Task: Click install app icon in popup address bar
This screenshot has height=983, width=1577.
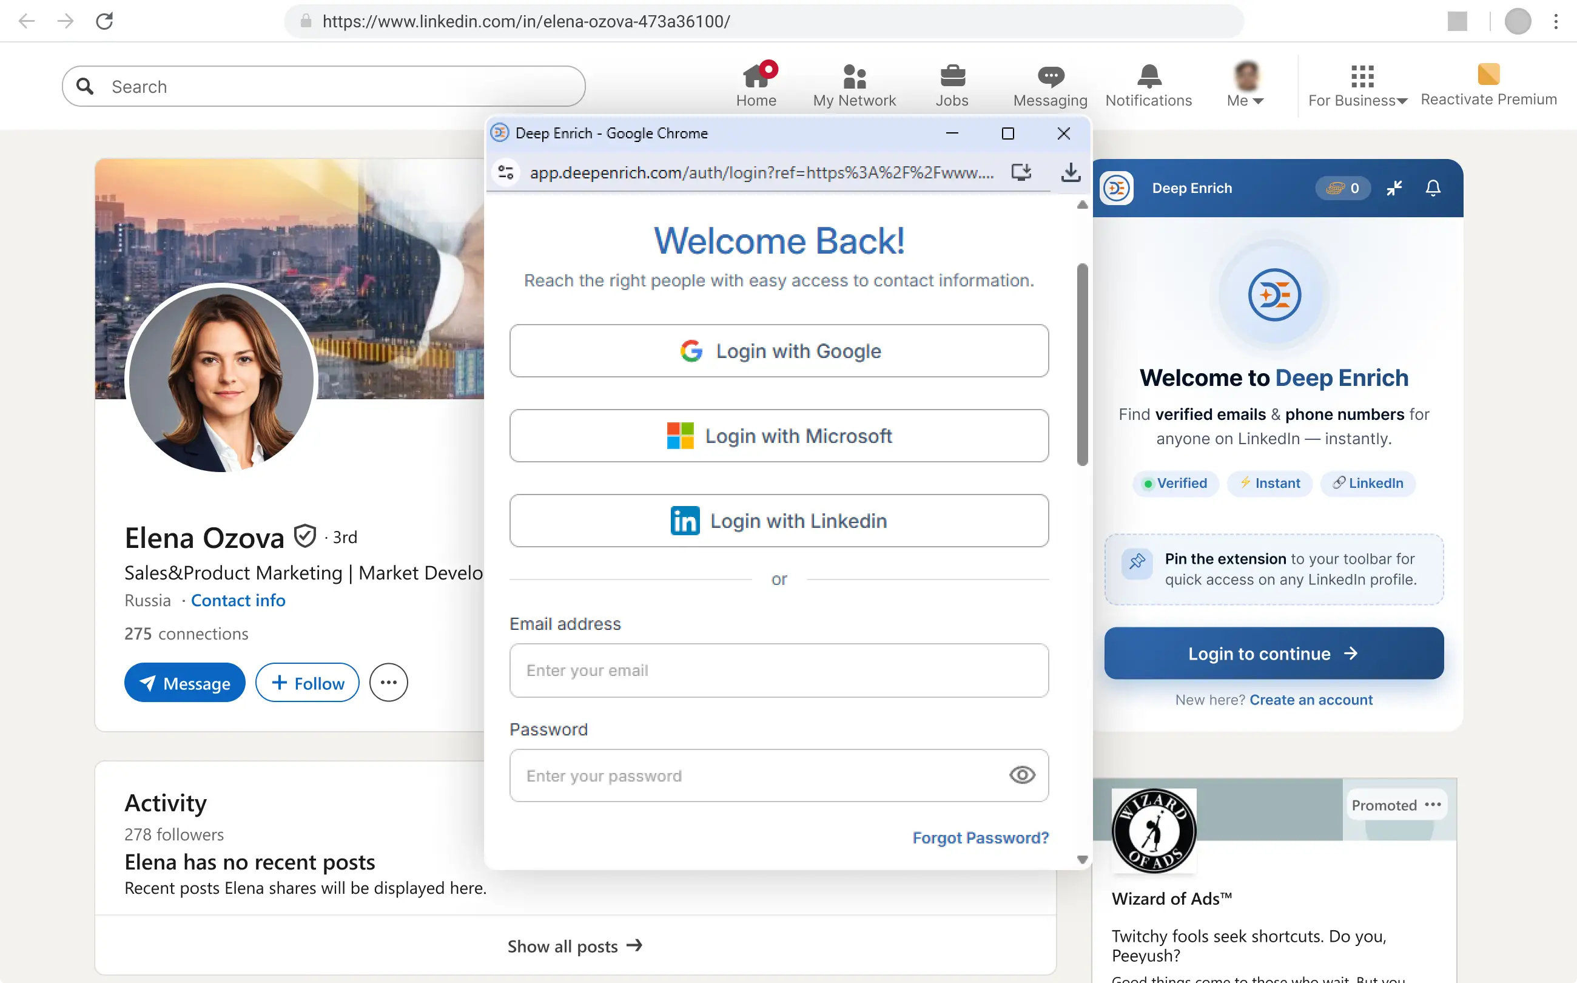Action: [1021, 172]
